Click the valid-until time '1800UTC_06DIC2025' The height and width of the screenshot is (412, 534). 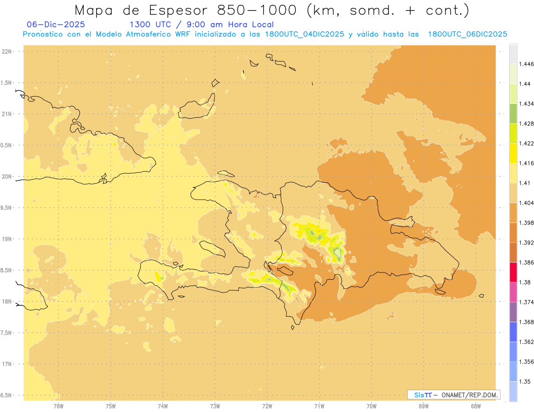point(467,34)
